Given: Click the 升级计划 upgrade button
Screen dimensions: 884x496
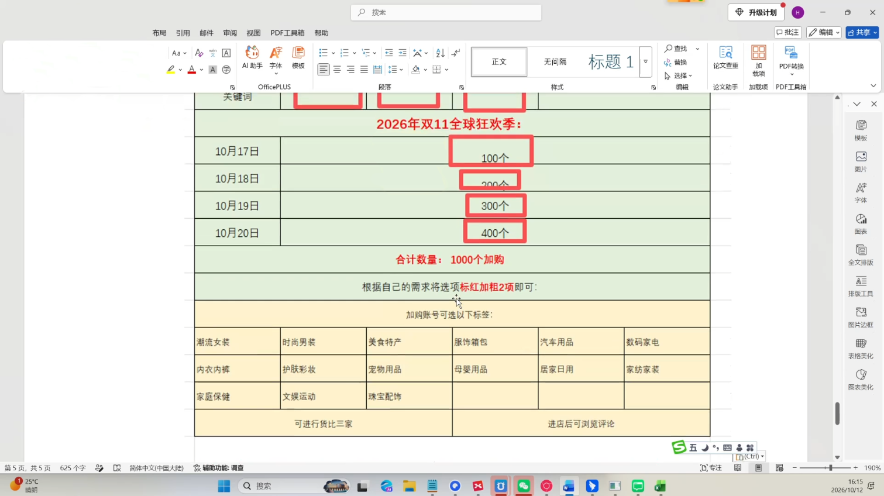Looking at the screenshot, I should click(756, 12).
